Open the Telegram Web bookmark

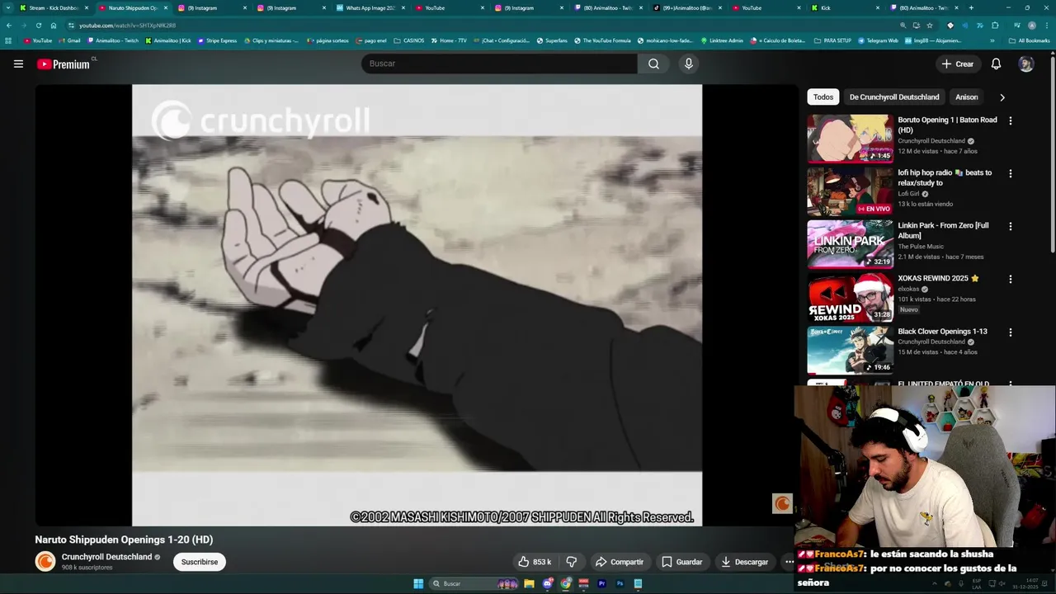tap(878, 40)
